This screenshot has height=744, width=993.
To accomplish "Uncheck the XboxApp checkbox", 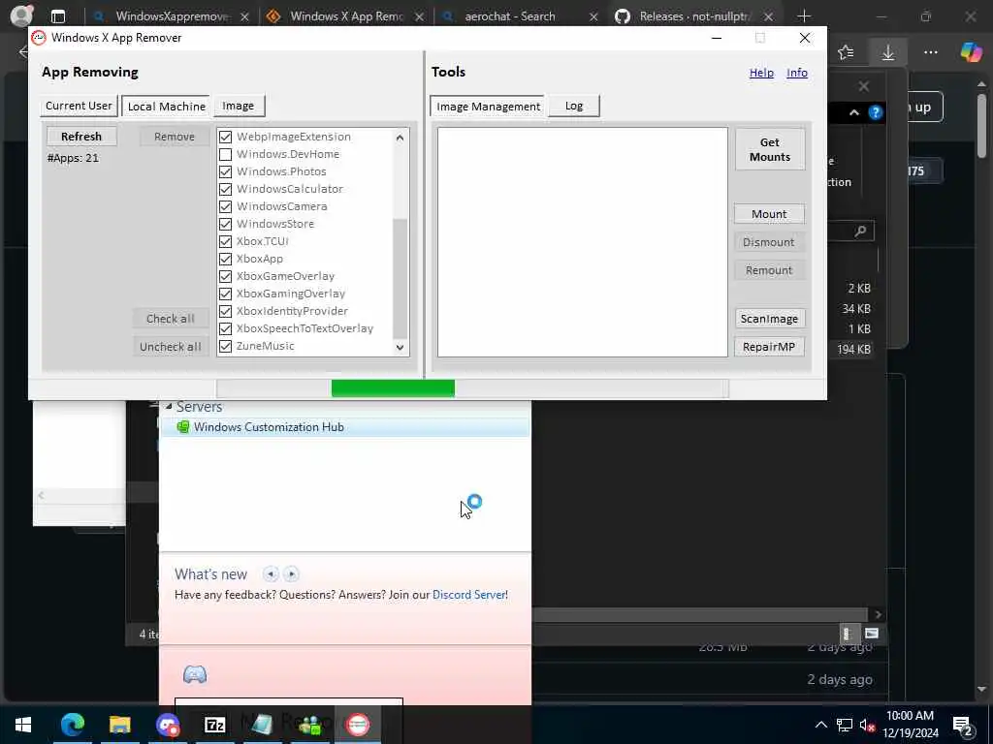I will click(225, 259).
